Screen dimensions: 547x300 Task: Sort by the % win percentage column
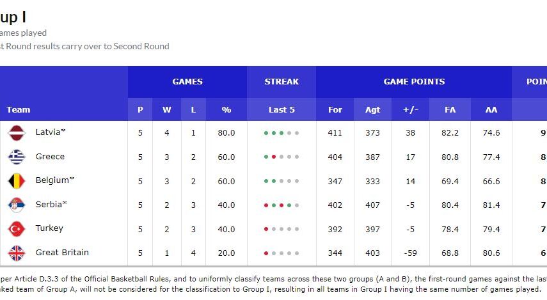pos(226,109)
